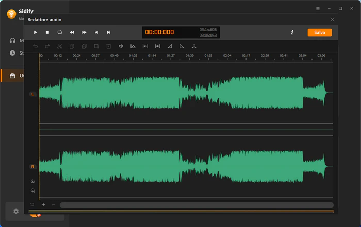Screen dimensions: 361x227
Task: Click the timeline ruler at 00:24
Action: (x=77, y=56)
